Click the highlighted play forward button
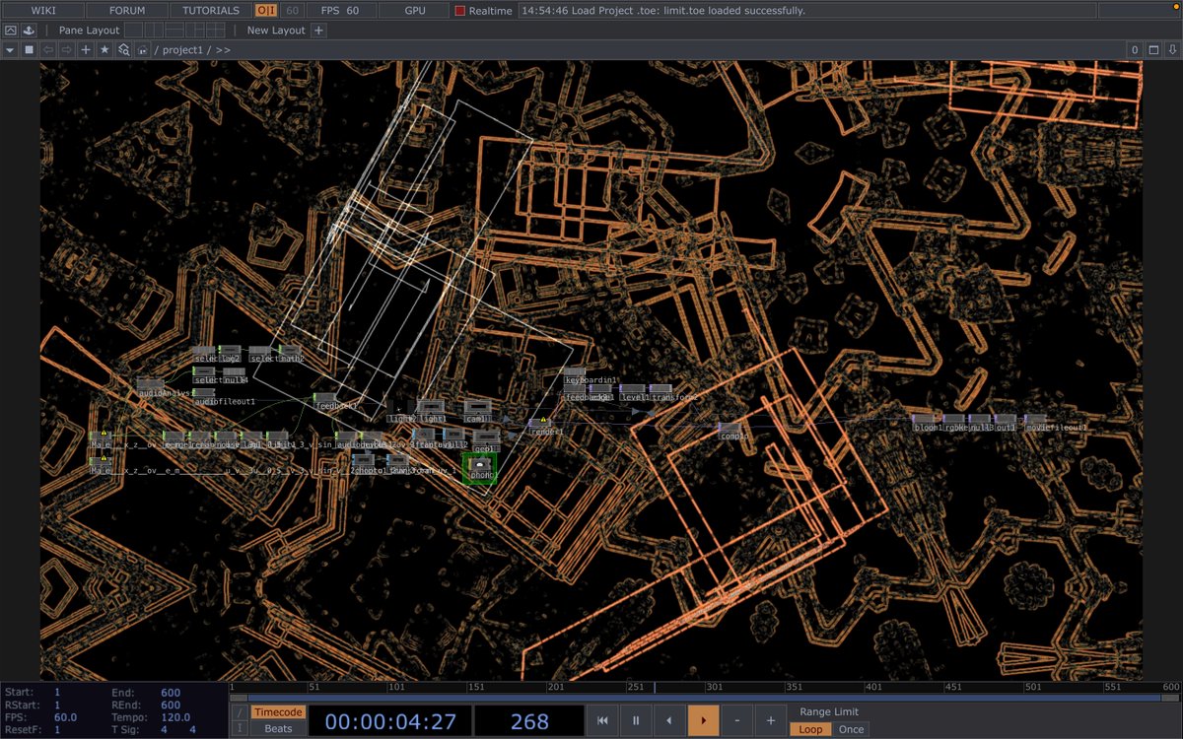This screenshot has width=1183, height=739. pos(703,721)
